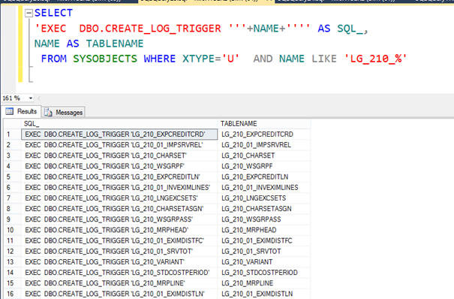Click the SELECT keyword in the editor
This screenshot has width=454, height=299.
coord(53,13)
